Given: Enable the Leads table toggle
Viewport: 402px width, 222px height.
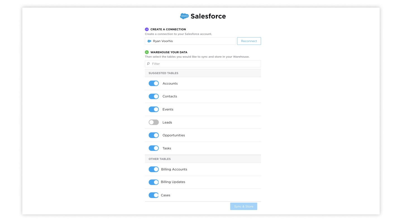Looking at the screenshot, I should pyautogui.click(x=154, y=122).
